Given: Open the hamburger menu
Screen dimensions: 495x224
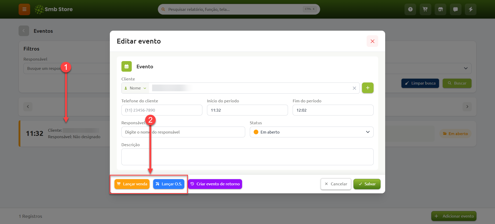Looking at the screenshot, I should point(24,9).
